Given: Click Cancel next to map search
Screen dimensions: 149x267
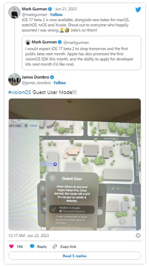Looking at the screenshot, I should click(33, 125).
